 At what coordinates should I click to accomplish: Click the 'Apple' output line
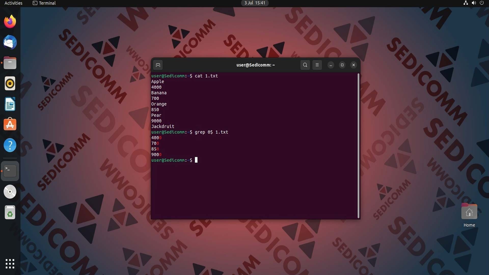(x=158, y=81)
